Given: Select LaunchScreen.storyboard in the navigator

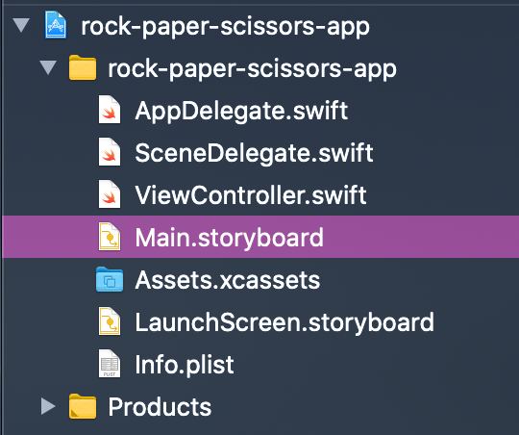Looking at the screenshot, I should (284, 322).
